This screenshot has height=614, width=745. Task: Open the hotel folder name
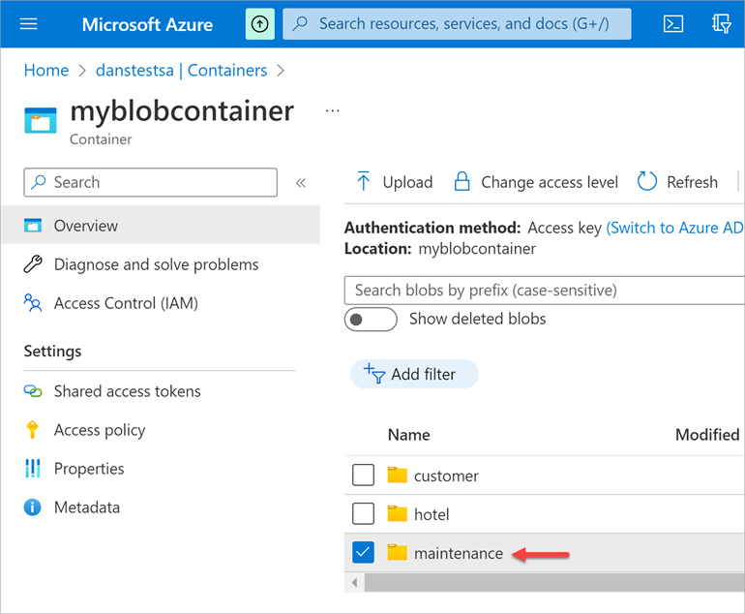coord(432,514)
